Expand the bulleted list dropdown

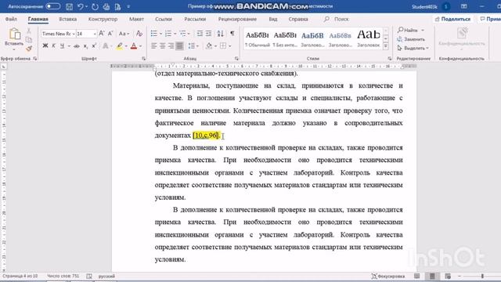(x=160, y=34)
